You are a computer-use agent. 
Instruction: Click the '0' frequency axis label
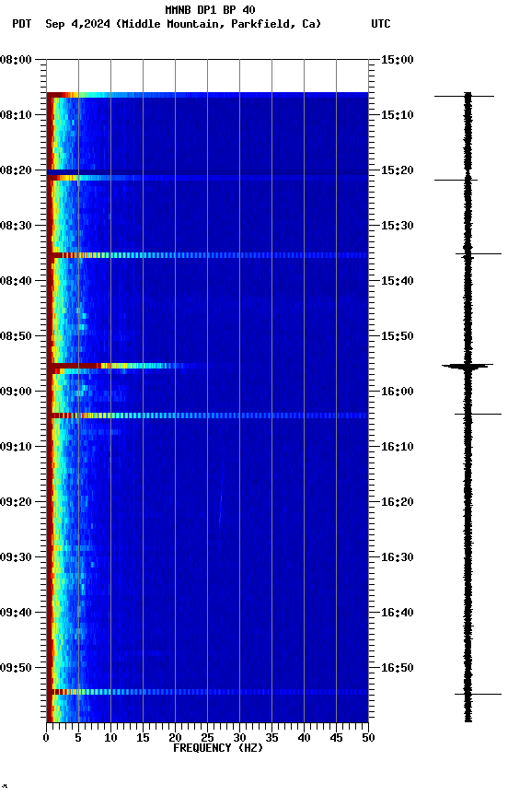(46, 738)
